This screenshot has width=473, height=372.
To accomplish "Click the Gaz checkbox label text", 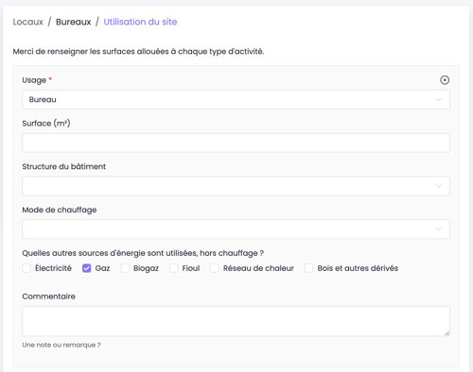I will tap(102, 268).
